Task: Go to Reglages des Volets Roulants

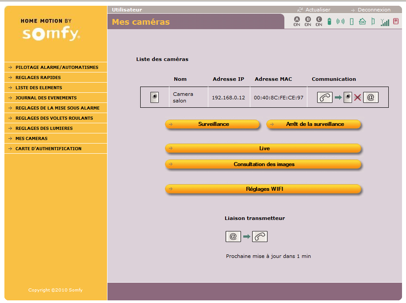Action: [x=54, y=118]
